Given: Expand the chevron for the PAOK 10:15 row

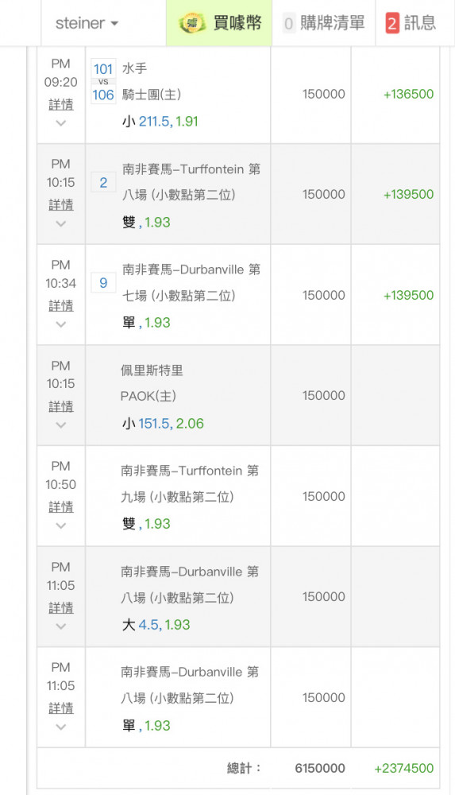Looking at the screenshot, I should (61, 425).
